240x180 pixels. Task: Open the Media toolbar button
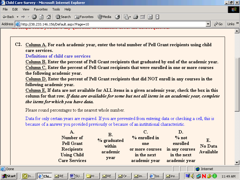pos(104,17)
